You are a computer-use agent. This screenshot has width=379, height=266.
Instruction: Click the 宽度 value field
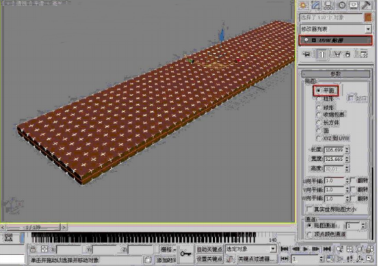tap(334, 159)
